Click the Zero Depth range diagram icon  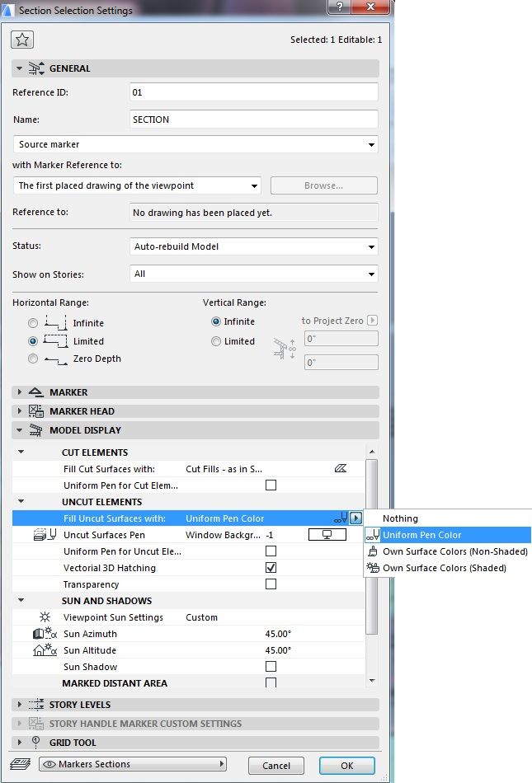click(x=55, y=359)
